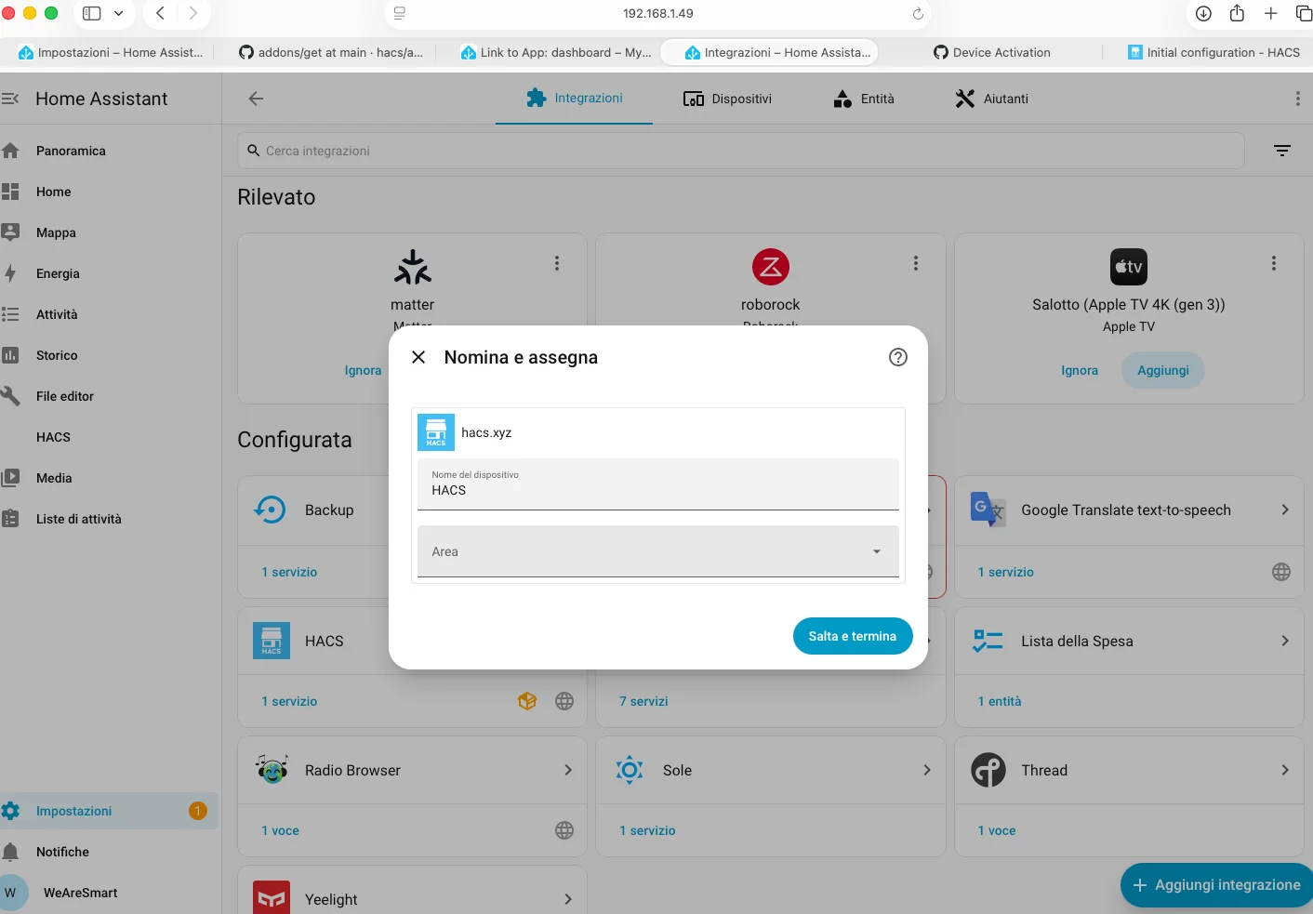Viewport: 1313px width, 914px height.
Task: Click 1 servizio link under Backup
Action: coord(289,572)
